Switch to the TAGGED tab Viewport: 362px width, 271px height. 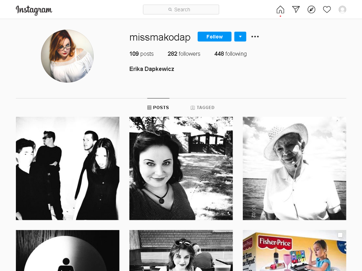tap(203, 108)
